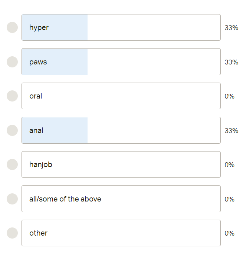
Task: Choose the all/some of the above radio
Action: click(x=12, y=199)
